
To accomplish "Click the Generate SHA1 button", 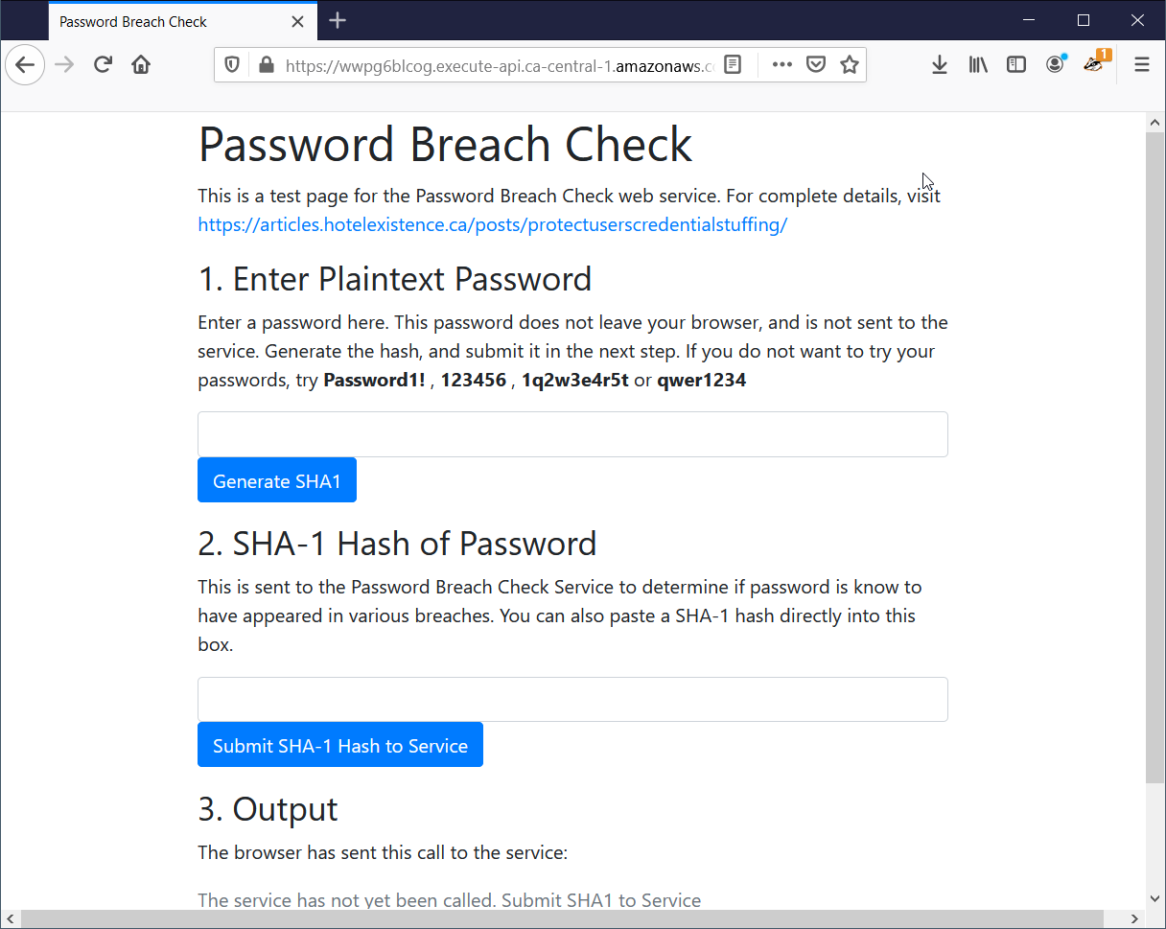I will click(x=277, y=480).
